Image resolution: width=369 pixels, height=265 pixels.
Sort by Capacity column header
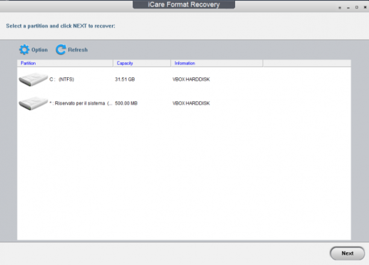coord(142,63)
